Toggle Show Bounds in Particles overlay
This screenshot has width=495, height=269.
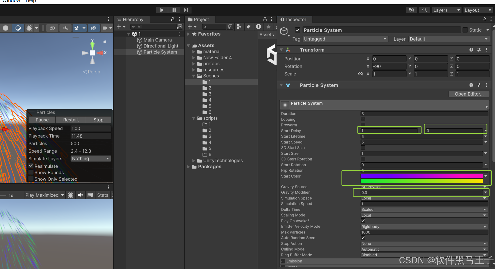(31, 172)
